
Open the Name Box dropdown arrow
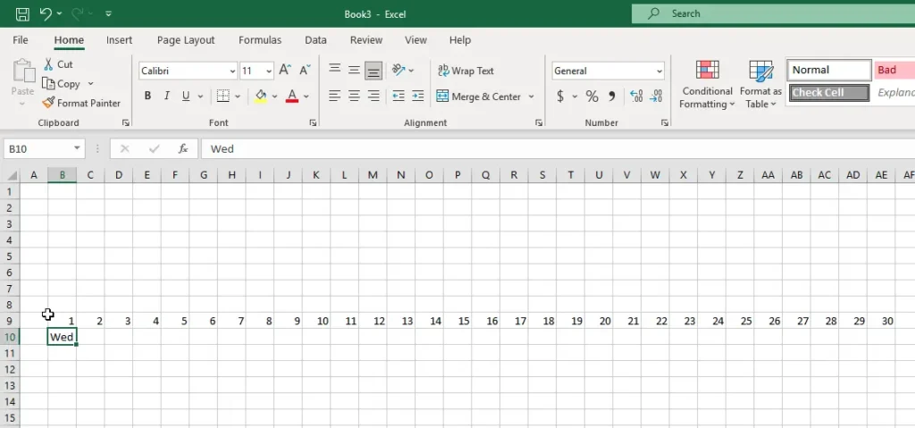(78, 148)
